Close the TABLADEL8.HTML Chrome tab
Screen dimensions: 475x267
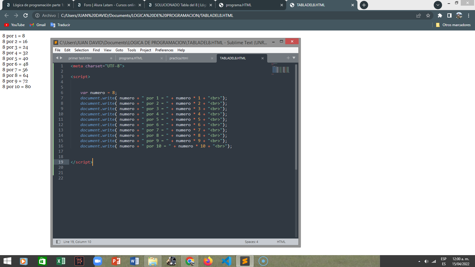point(353,5)
